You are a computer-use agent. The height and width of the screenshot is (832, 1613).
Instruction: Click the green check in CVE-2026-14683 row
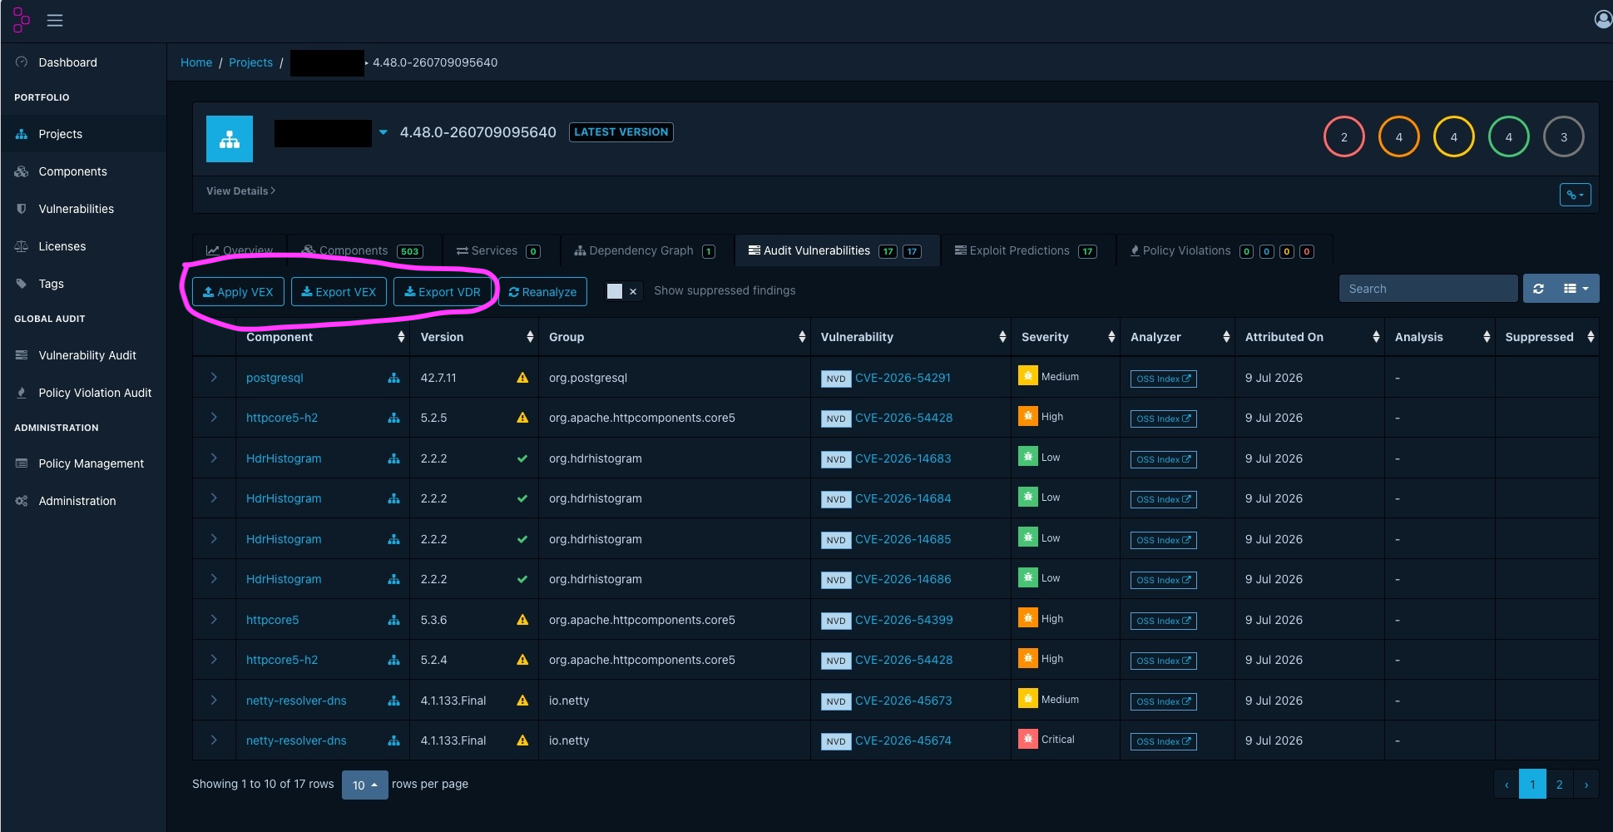point(522,458)
